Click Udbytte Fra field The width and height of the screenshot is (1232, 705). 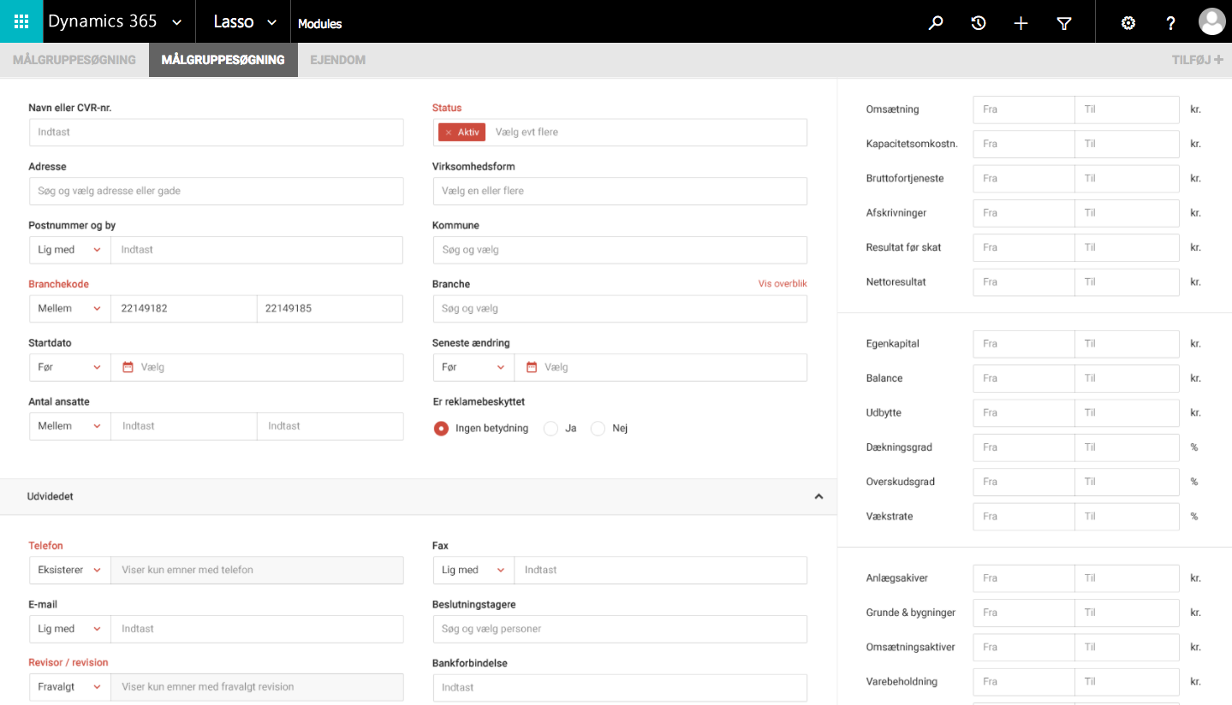click(1024, 413)
